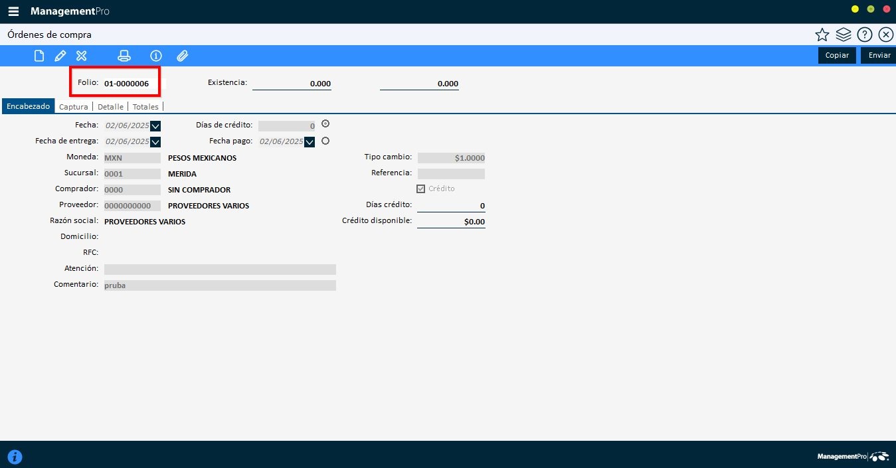Click the cancel order X icon
The image size is (896, 468).
(x=82, y=56)
